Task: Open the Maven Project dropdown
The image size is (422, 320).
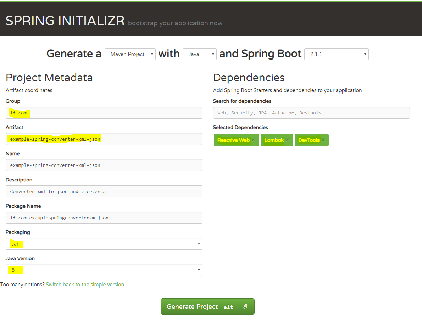Action: point(130,54)
